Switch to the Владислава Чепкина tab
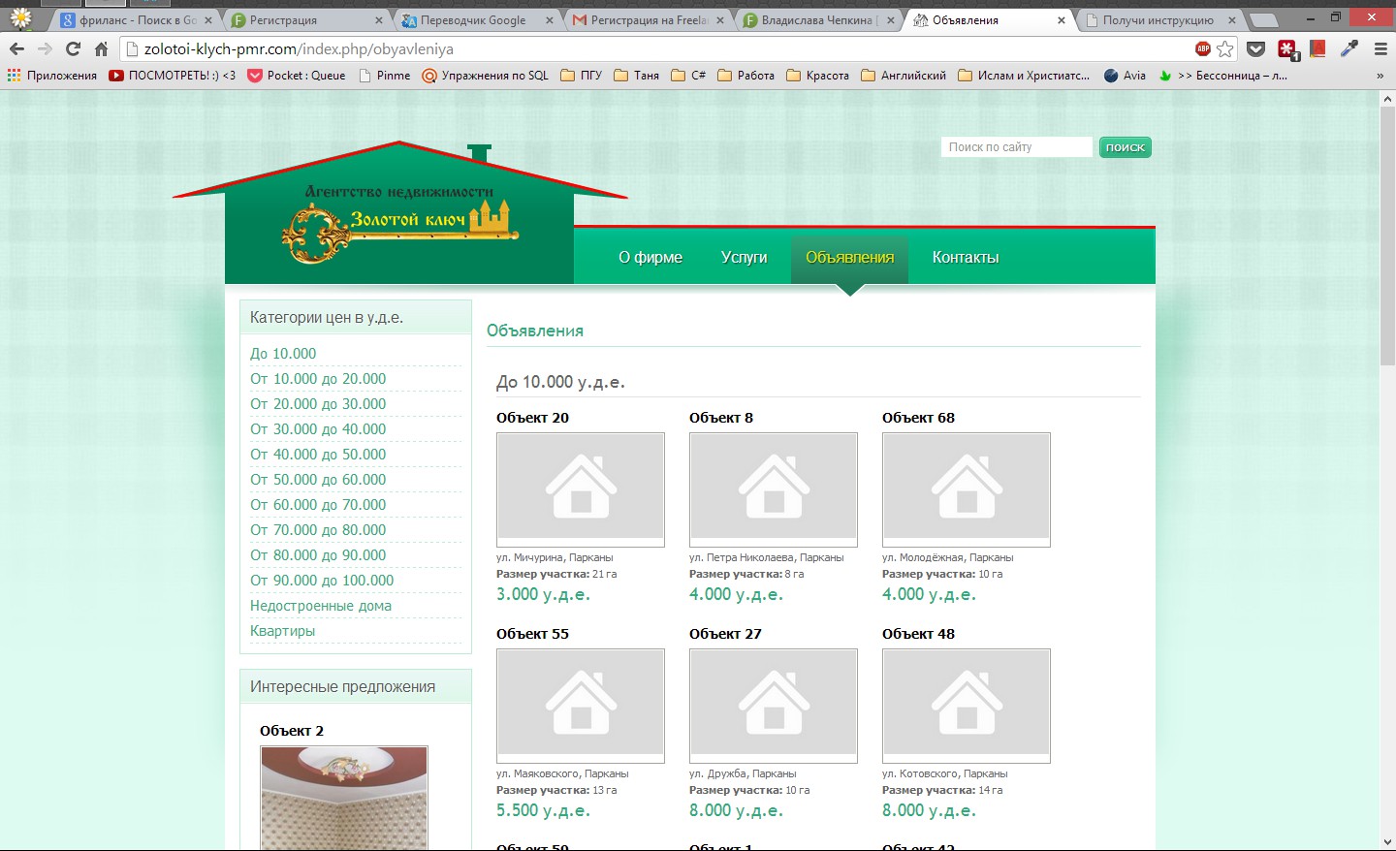 (818, 19)
